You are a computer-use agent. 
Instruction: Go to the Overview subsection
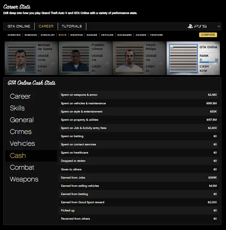pyautogui.click(x=14, y=35)
